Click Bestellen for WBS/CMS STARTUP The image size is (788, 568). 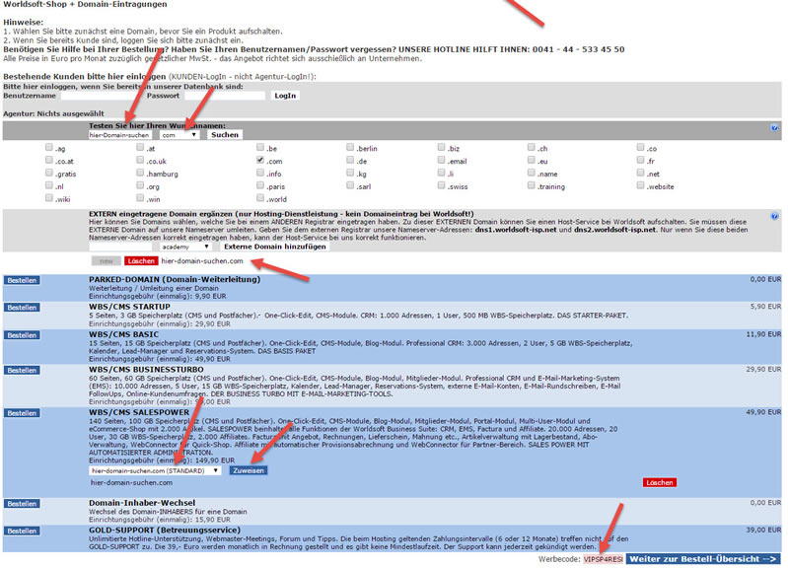pyautogui.click(x=22, y=308)
